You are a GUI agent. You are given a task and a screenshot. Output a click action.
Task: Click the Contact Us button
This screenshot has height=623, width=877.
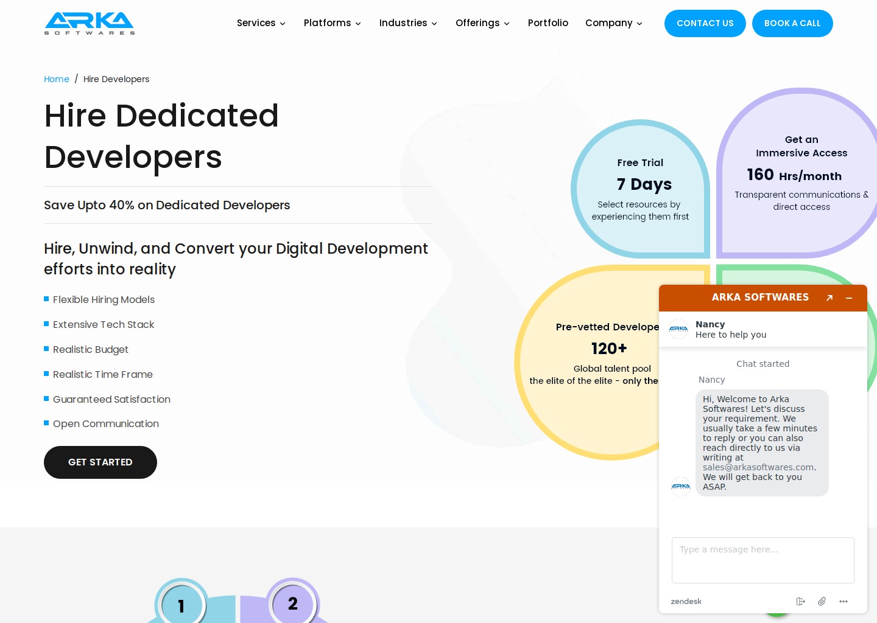705,23
